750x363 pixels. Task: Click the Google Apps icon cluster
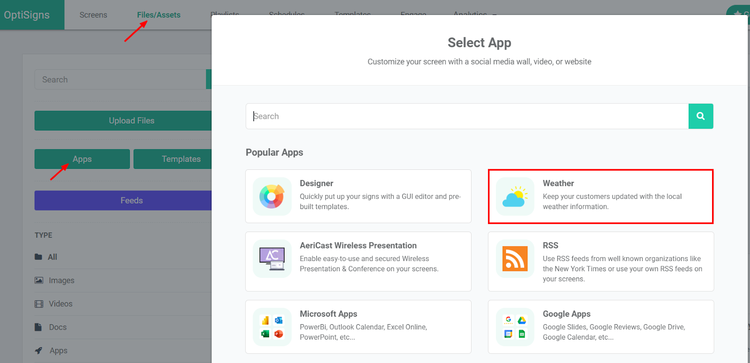click(515, 327)
